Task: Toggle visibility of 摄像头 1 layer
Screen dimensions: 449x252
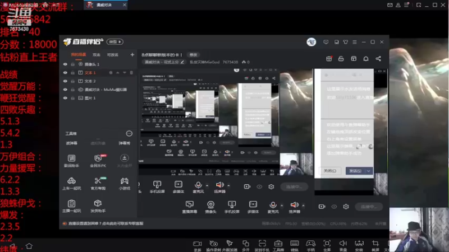Action: coord(65,64)
